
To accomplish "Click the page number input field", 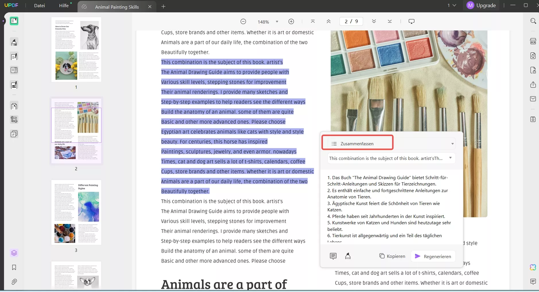I will pos(351,21).
